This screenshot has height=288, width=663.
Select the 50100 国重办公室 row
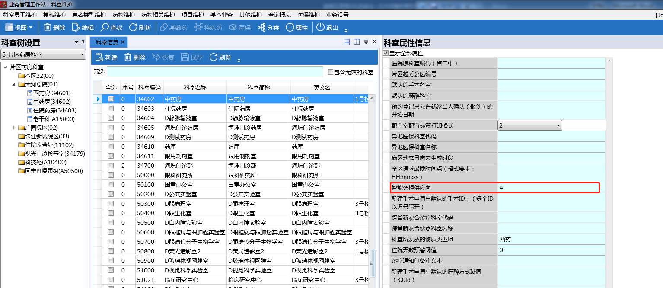231,185
